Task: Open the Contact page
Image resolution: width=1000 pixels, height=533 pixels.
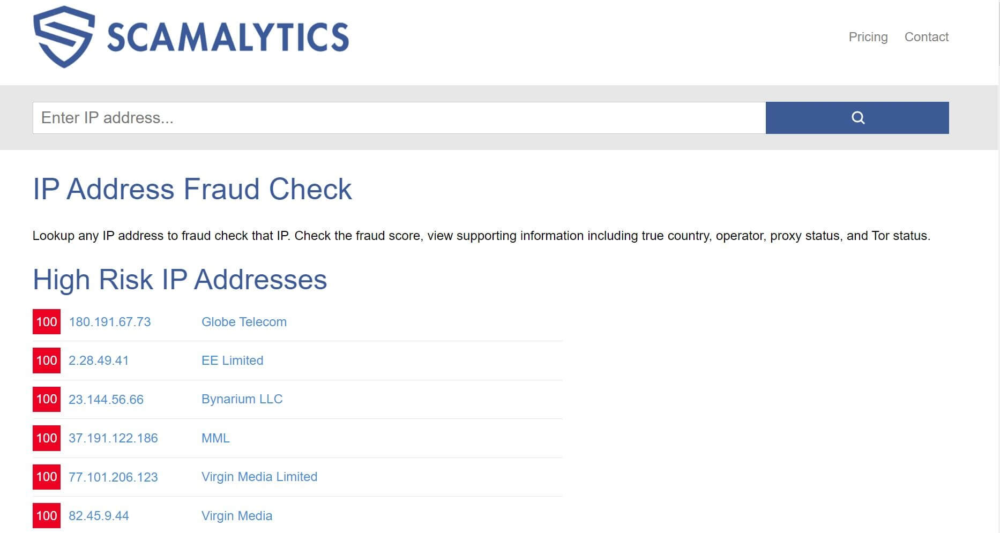Action: pyautogui.click(x=926, y=37)
